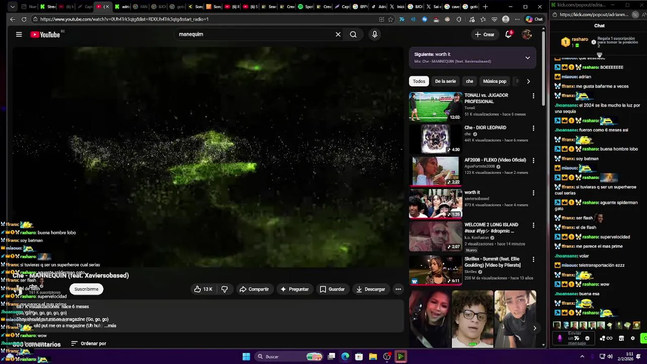Click the Crear button
The width and height of the screenshot is (647, 364).
(484, 34)
